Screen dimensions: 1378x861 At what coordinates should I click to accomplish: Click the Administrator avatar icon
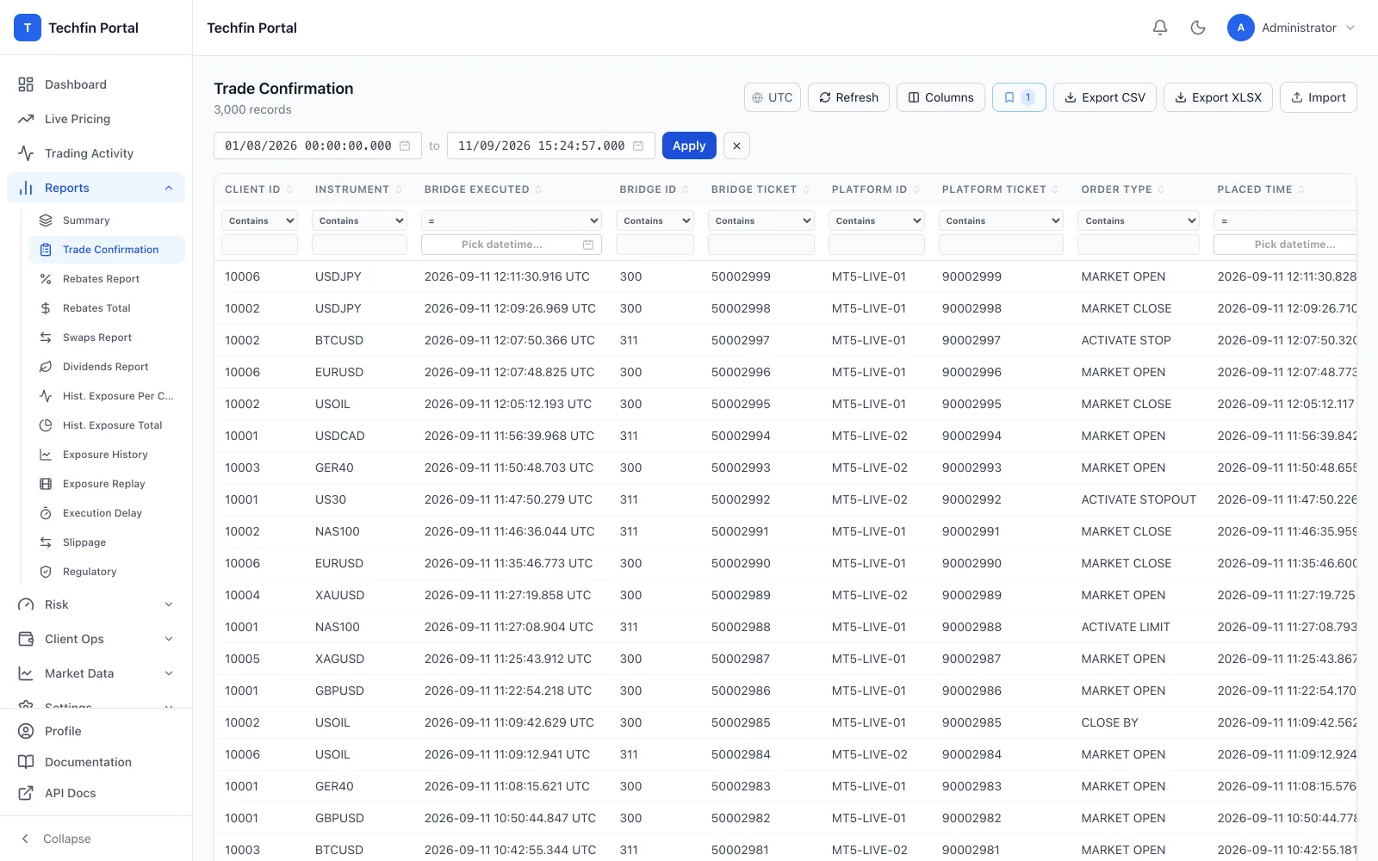1240,28
